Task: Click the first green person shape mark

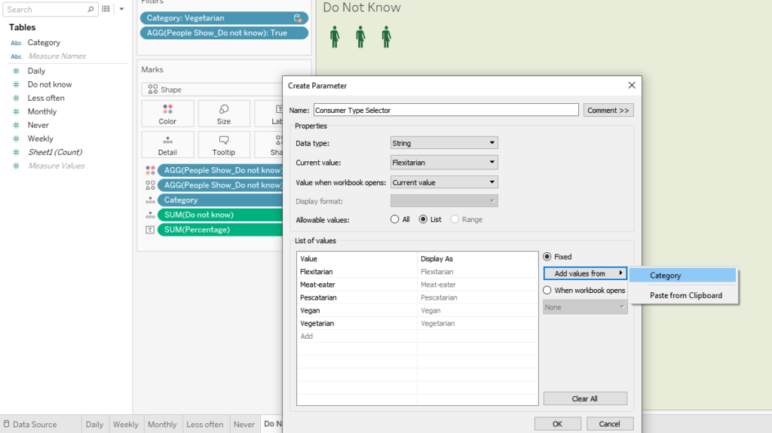Action: (335, 37)
